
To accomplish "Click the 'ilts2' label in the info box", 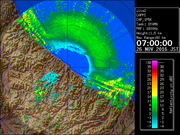I will [x=141, y=11].
